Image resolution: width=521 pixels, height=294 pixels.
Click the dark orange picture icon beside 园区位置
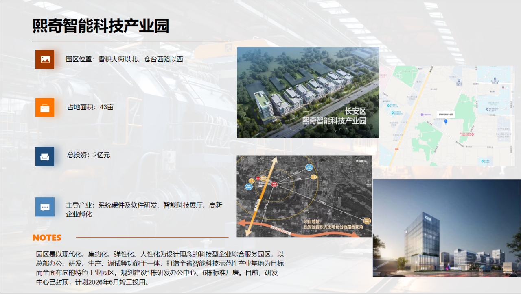pyautogui.click(x=45, y=59)
